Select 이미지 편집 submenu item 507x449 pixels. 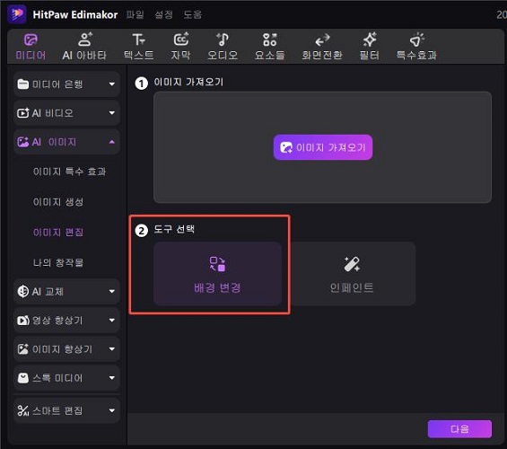click(58, 232)
